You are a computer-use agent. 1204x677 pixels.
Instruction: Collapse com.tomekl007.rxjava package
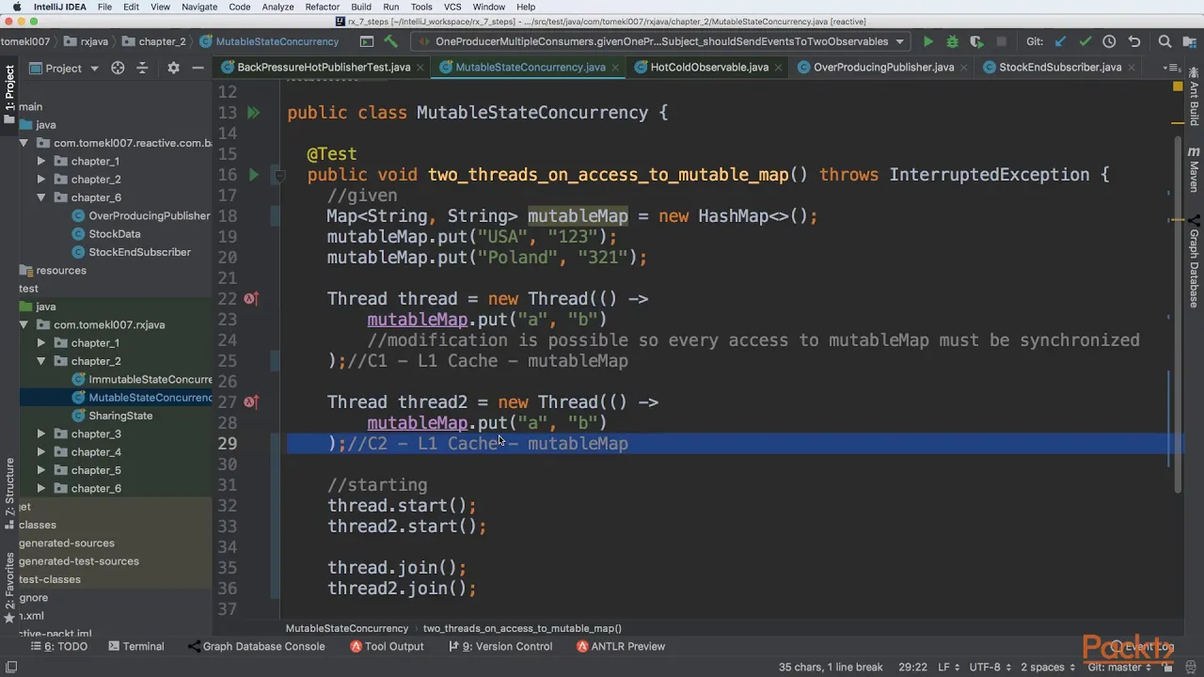[24, 325]
